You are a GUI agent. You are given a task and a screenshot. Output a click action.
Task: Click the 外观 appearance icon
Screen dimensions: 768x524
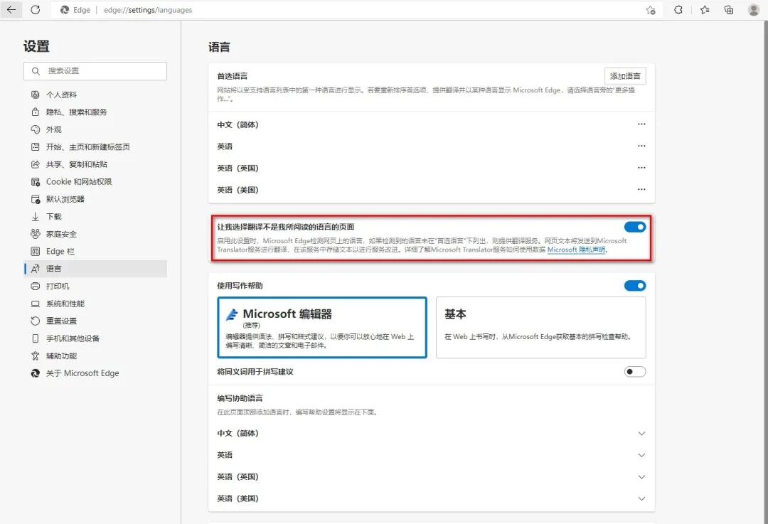click(x=36, y=129)
